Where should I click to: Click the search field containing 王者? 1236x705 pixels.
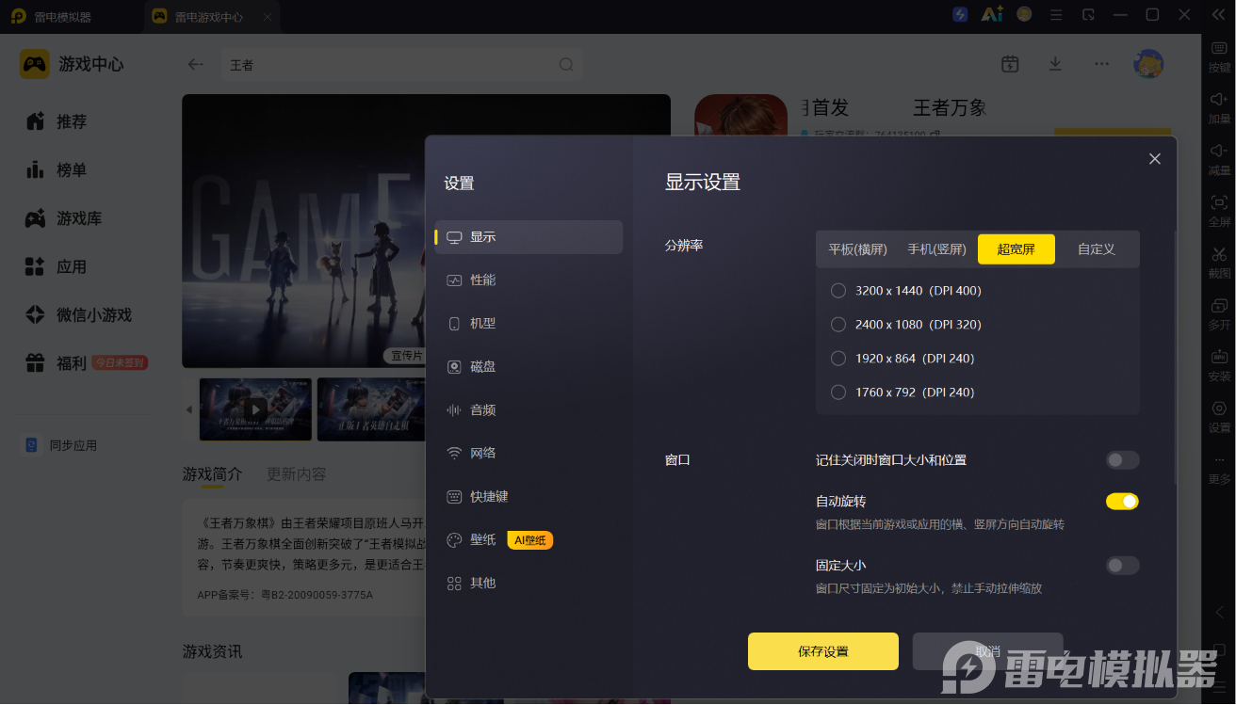point(403,65)
